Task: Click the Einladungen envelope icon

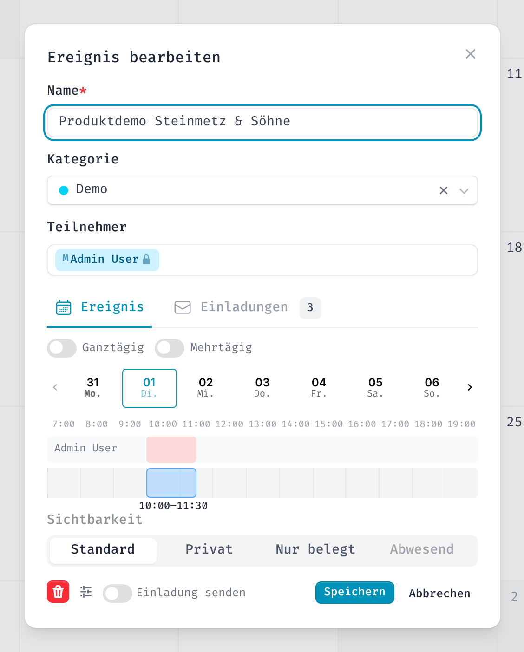Action: (183, 307)
